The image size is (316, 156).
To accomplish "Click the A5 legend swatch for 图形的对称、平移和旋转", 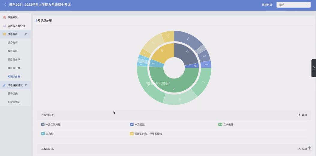I will [x=132, y=134].
